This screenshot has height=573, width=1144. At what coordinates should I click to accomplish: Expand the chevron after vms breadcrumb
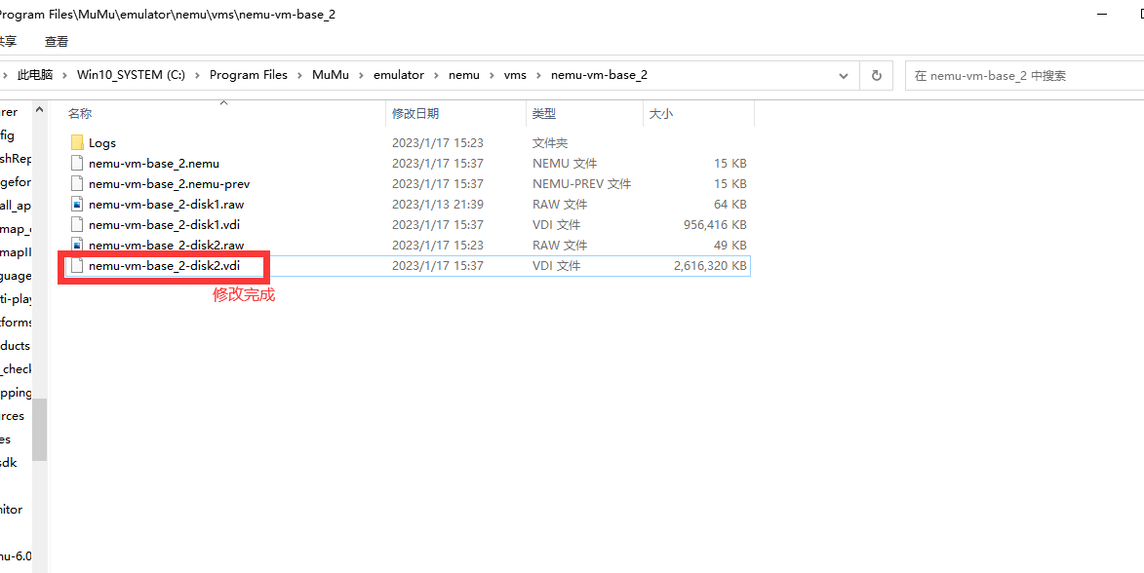pos(538,75)
